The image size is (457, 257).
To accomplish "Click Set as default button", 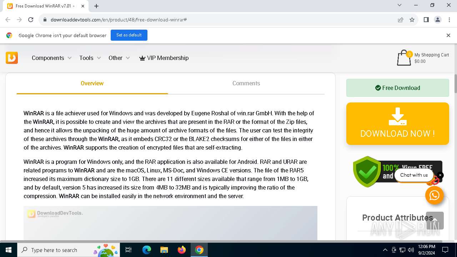I will coord(129,35).
